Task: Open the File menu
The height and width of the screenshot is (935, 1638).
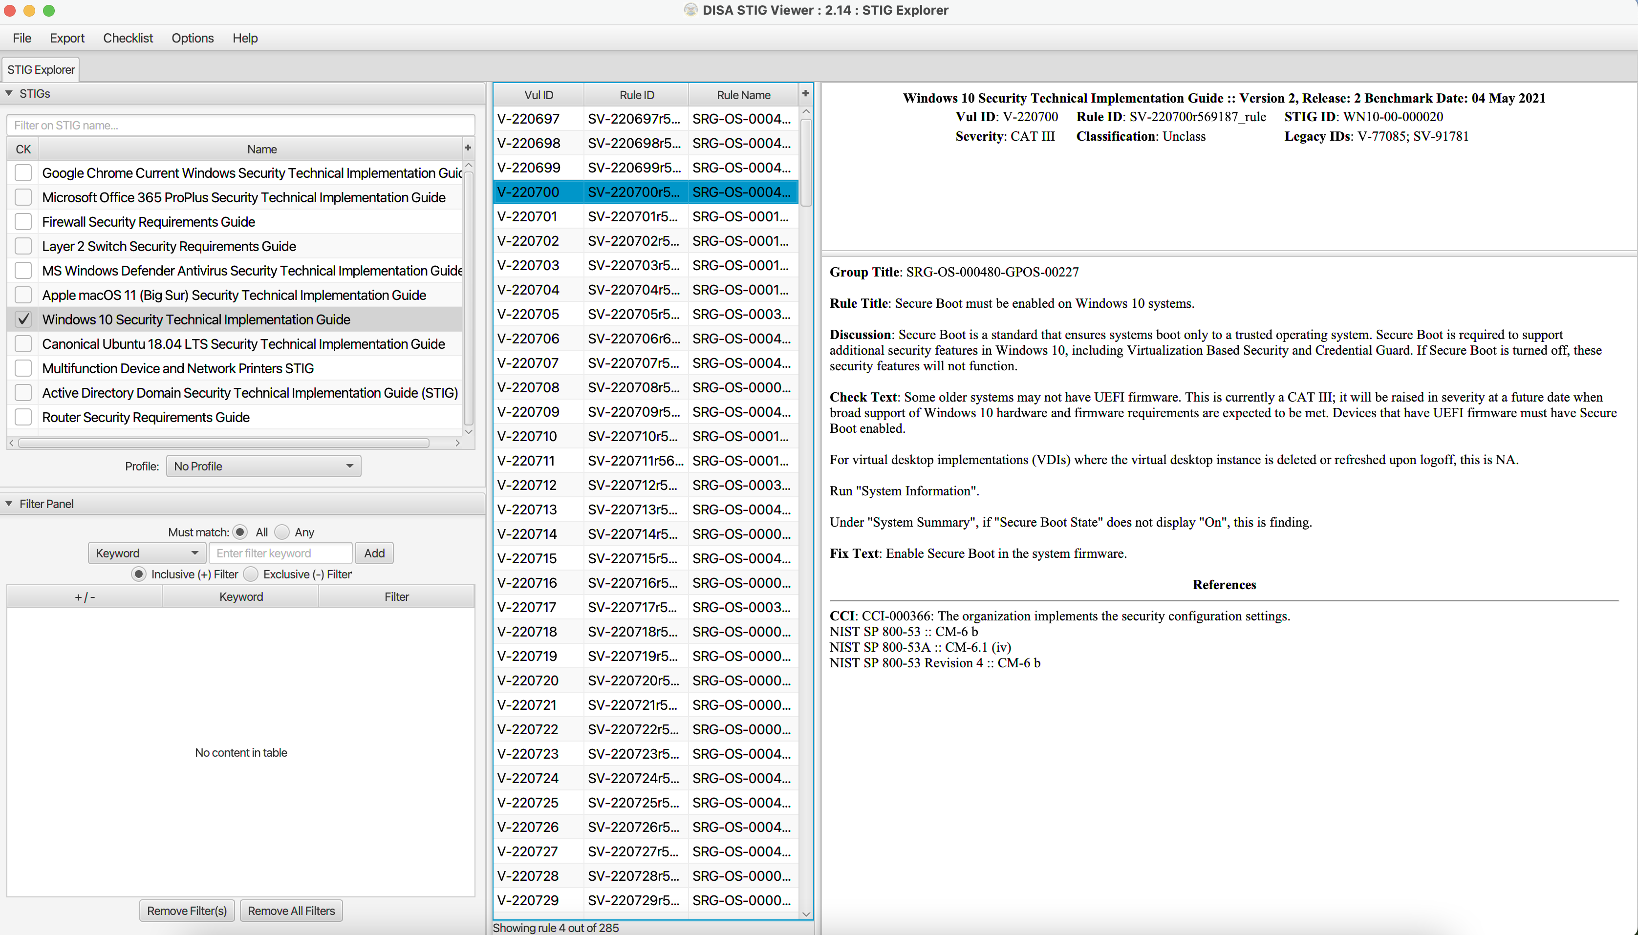Action: 20,38
